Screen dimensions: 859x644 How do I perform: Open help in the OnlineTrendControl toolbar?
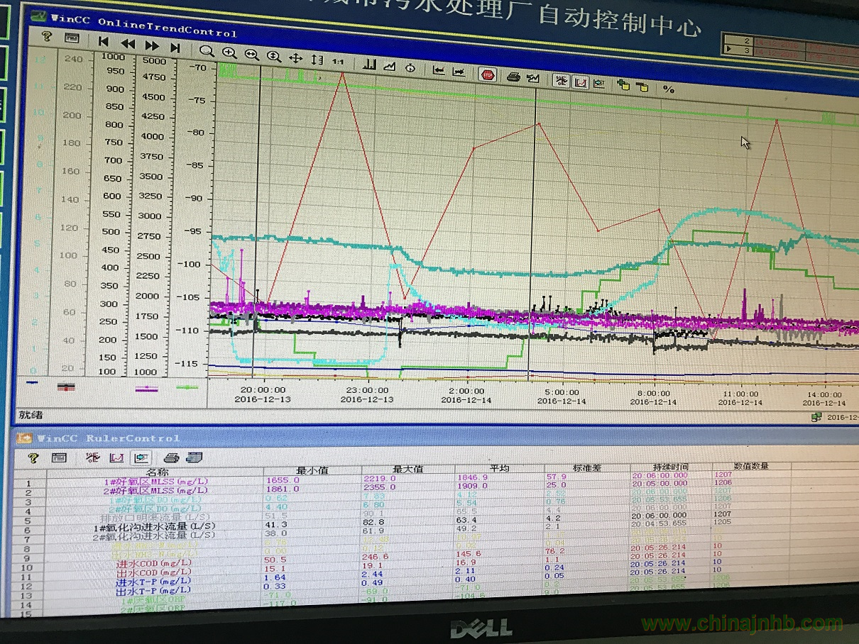tap(47, 36)
